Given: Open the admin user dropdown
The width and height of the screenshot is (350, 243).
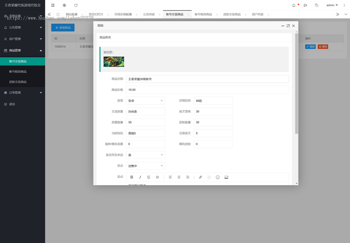Looking at the screenshot, I should click(332, 5).
